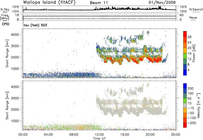Viewport: 203px width, 140px height.
Task: Select the Freq. [MHz] label
Action: (x=5, y=17)
